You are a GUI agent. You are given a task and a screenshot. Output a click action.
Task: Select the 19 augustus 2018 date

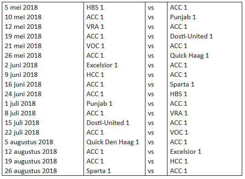[x=31, y=162]
